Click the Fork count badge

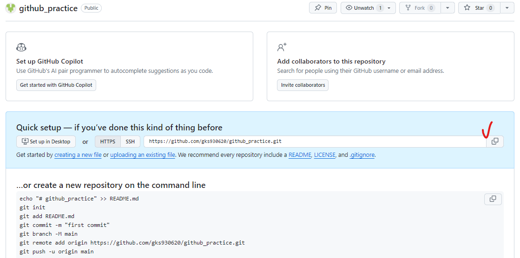click(431, 8)
